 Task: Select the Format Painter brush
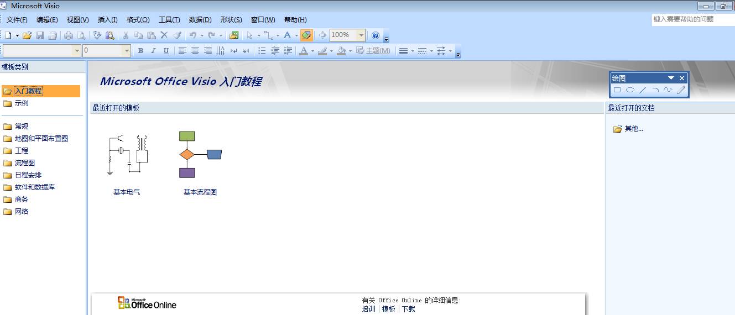(177, 35)
